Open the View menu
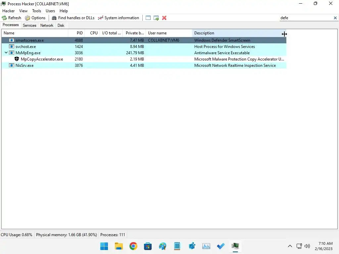Screen dimensions: 339x254 [23, 11]
